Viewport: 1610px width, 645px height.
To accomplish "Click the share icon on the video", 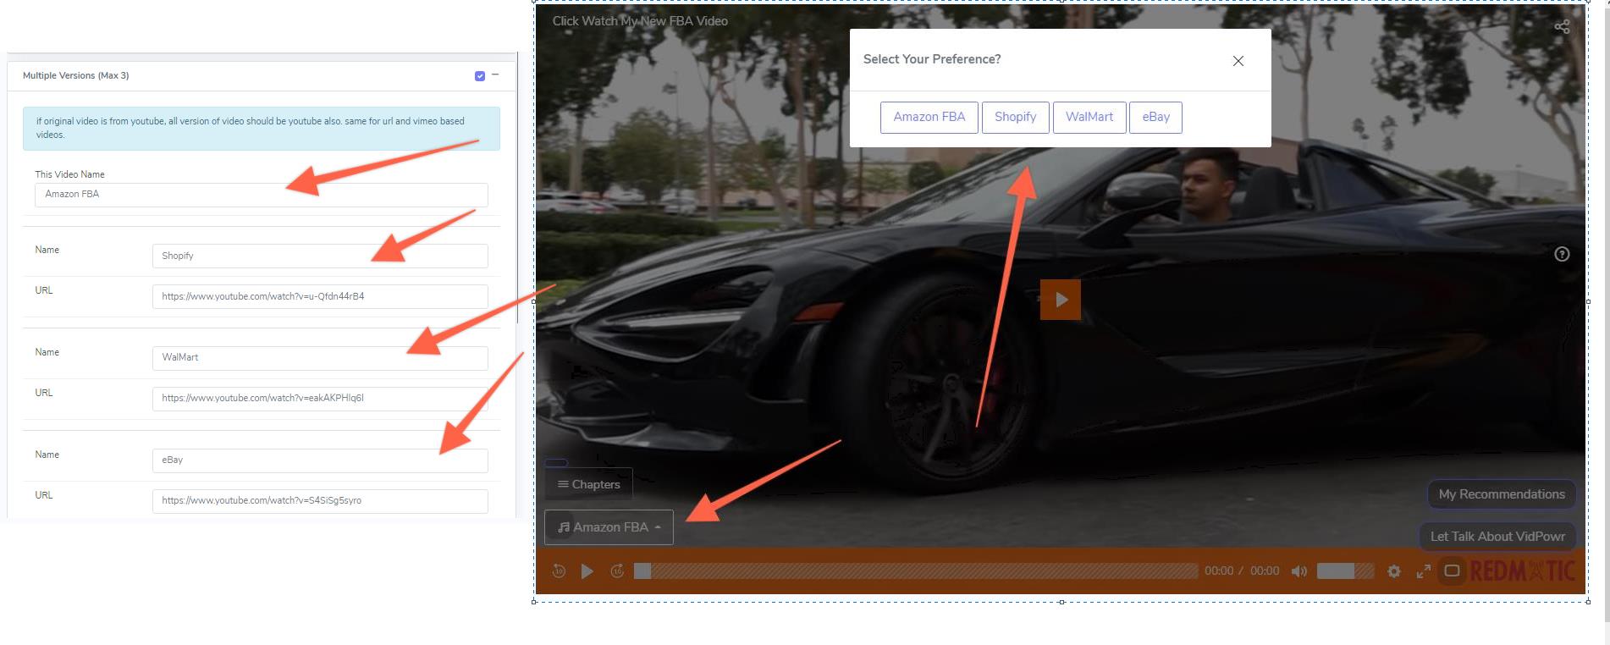I will click(x=1562, y=27).
